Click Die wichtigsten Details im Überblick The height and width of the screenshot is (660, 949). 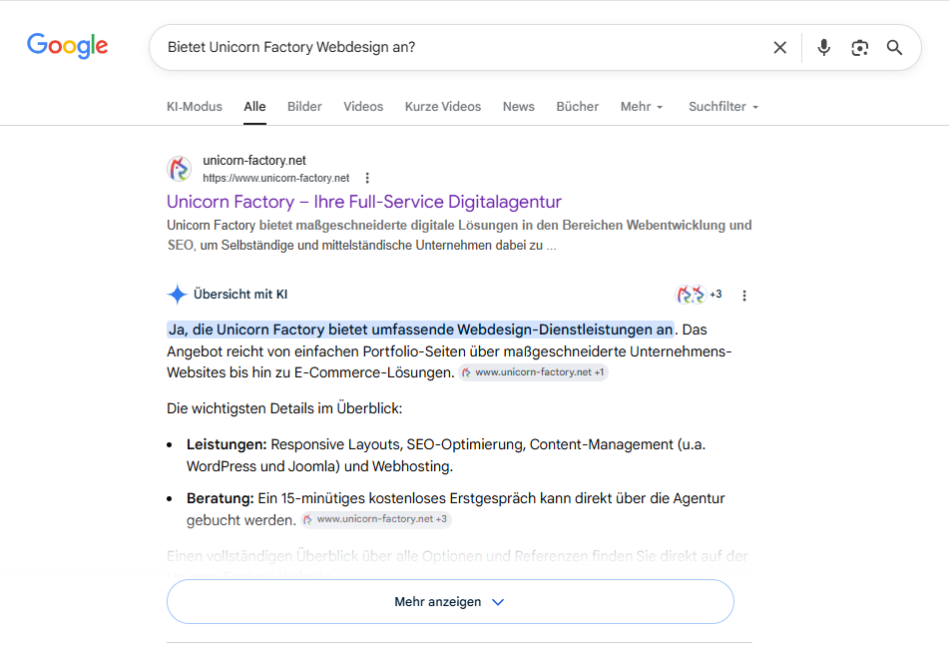(x=284, y=408)
